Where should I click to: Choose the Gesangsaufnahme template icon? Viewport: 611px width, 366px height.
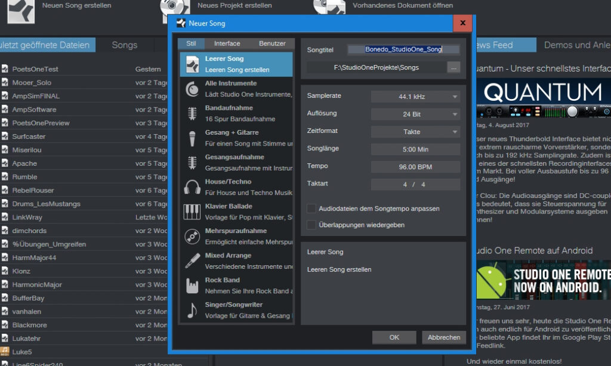click(x=192, y=163)
